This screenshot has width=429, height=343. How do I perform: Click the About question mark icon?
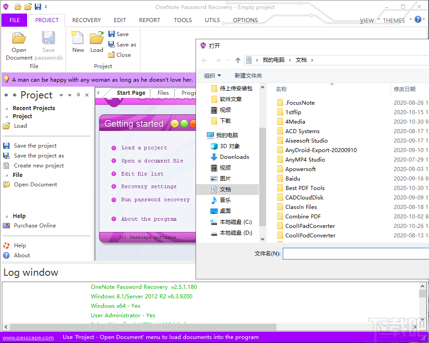tap(7, 255)
